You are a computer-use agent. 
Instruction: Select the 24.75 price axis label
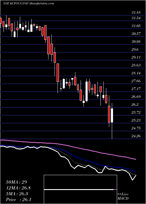pyautogui.click(x=136, y=128)
